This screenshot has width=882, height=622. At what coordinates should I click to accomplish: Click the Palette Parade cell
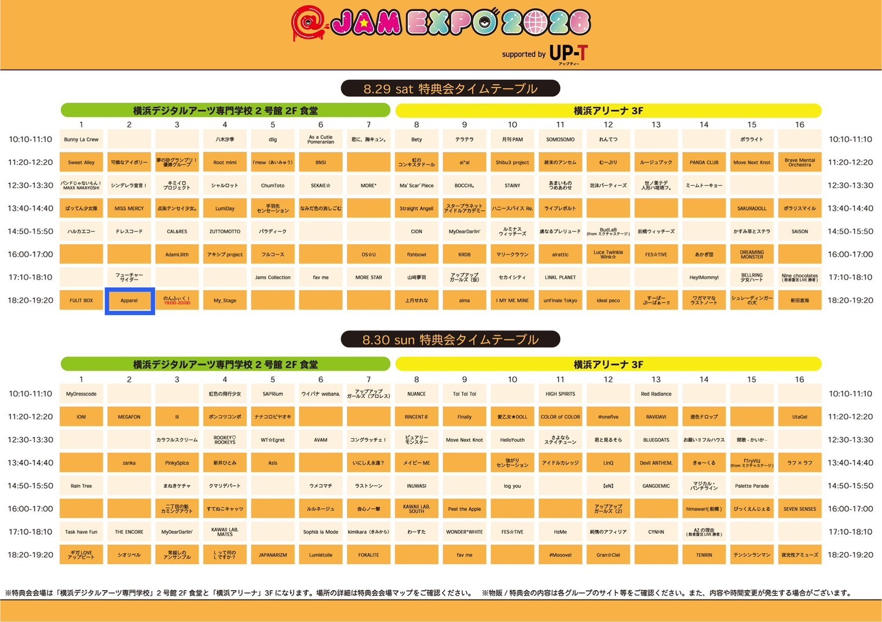pyautogui.click(x=752, y=486)
